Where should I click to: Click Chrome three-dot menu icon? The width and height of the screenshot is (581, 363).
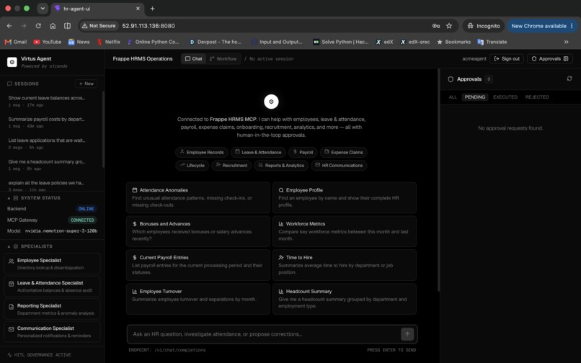(572, 26)
